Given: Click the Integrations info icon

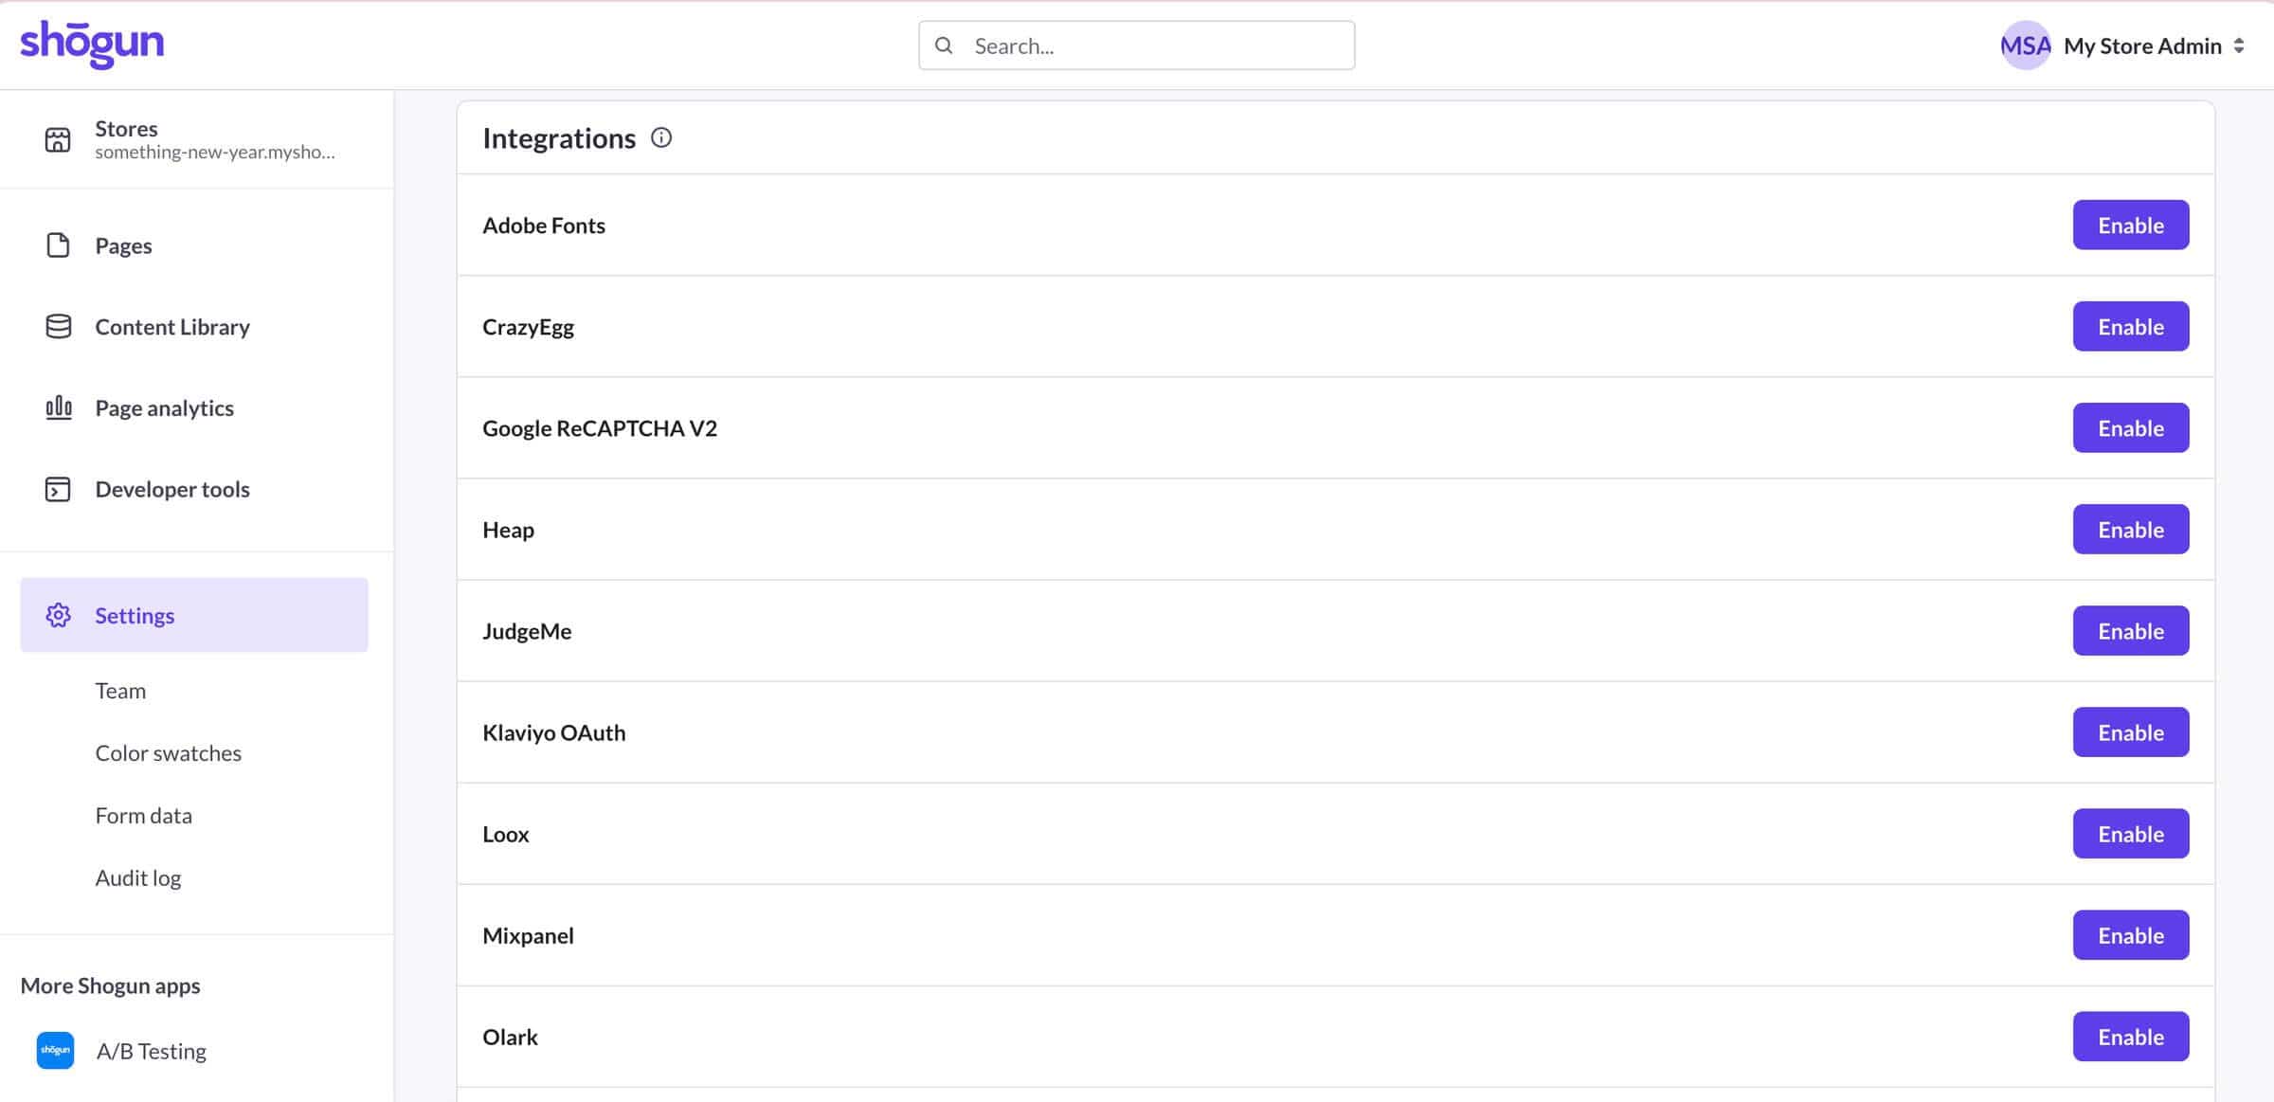Looking at the screenshot, I should point(661,138).
